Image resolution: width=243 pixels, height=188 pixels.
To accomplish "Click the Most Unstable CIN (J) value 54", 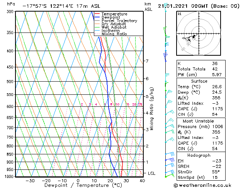I will (215, 149).
